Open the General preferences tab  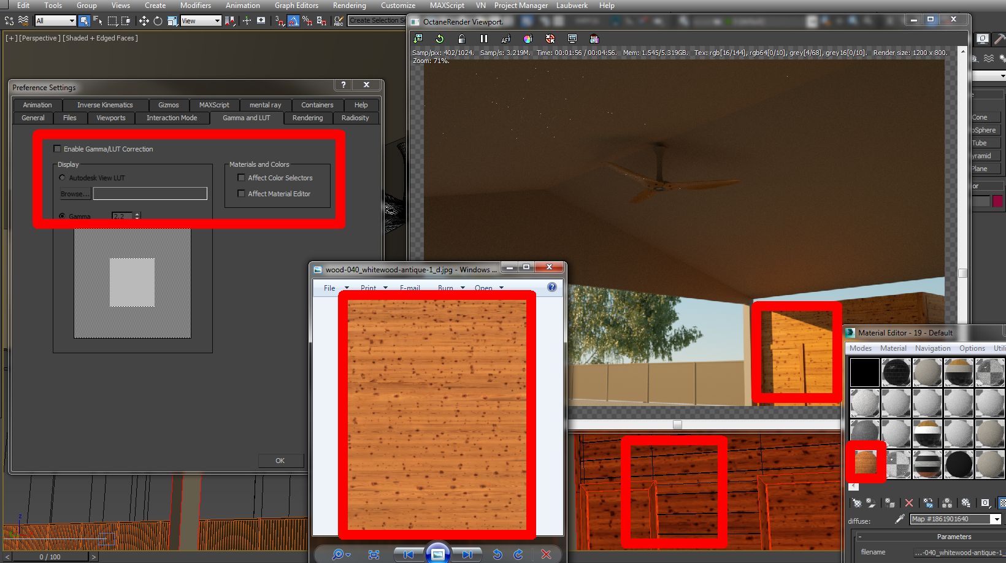pos(33,118)
